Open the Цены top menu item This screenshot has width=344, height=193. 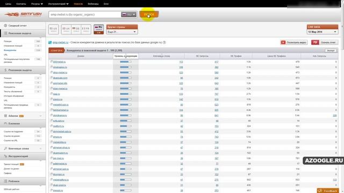pos(8,4)
